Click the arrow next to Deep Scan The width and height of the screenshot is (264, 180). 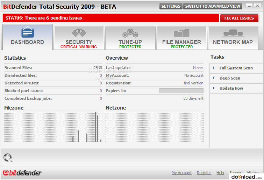coord(214,78)
